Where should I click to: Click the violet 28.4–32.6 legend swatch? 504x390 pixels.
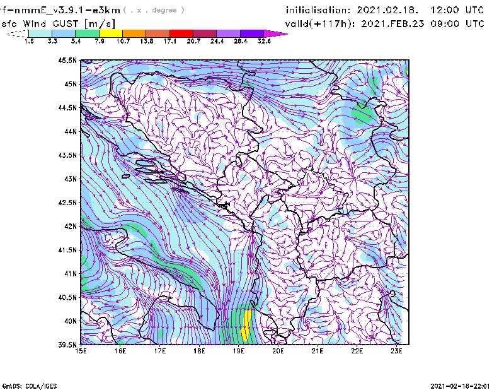(252, 33)
